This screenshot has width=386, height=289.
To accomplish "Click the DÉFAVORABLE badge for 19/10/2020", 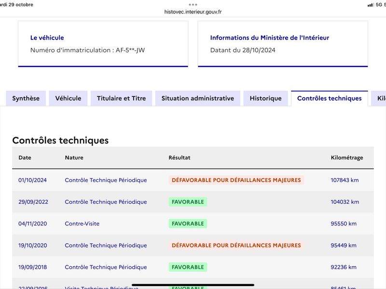I will tap(236, 245).
